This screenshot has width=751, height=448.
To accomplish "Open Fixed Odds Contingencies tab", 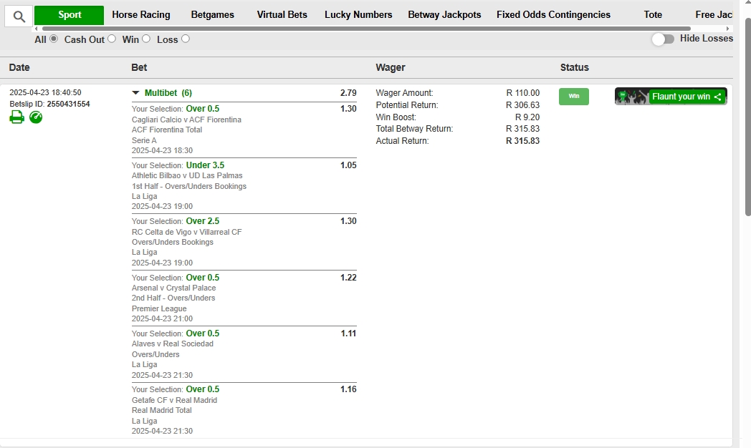I will [553, 15].
